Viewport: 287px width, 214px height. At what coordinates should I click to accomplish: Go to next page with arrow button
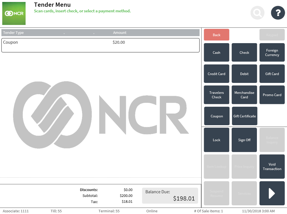(272, 193)
